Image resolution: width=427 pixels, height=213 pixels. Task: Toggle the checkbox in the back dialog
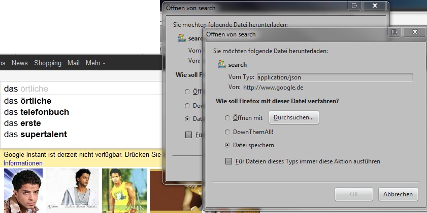[188, 135]
